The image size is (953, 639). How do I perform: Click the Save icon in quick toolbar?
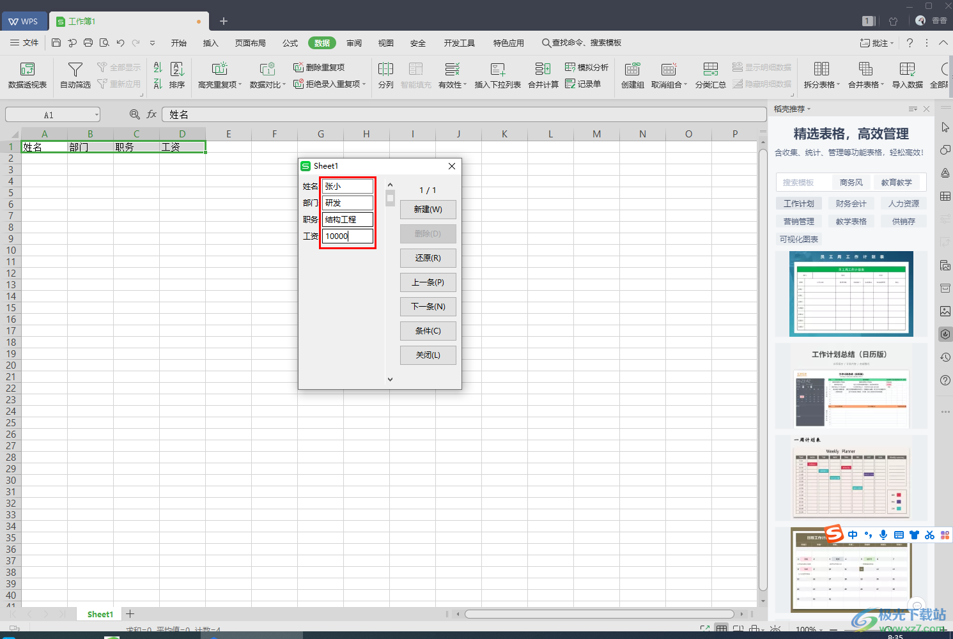56,43
